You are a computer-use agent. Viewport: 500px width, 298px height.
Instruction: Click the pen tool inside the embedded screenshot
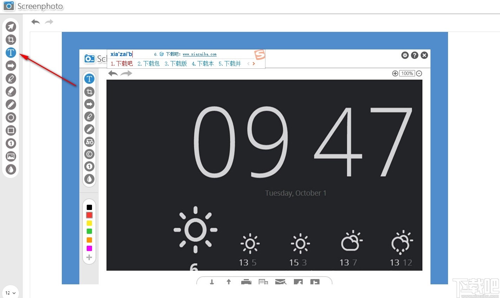click(x=90, y=117)
